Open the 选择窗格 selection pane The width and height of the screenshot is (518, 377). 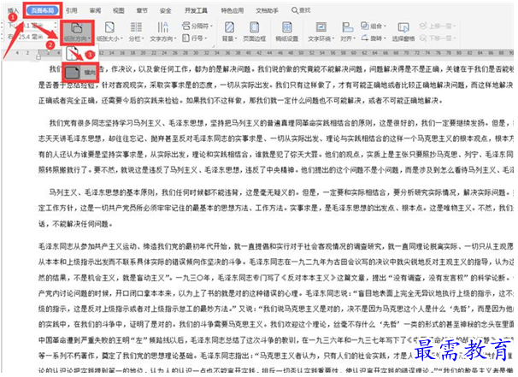(x=403, y=32)
